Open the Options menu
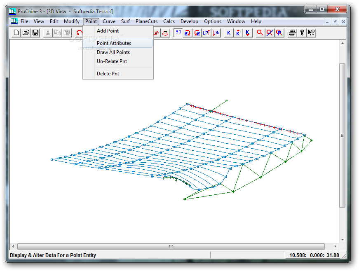This screenshot has width=359, height=271. click(212, 21)
